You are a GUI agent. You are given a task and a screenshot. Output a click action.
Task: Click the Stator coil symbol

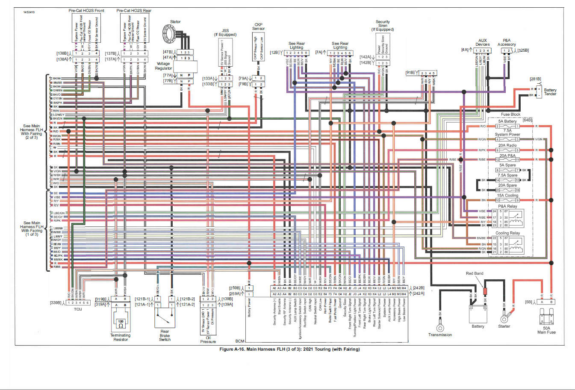tap(170, 33)
